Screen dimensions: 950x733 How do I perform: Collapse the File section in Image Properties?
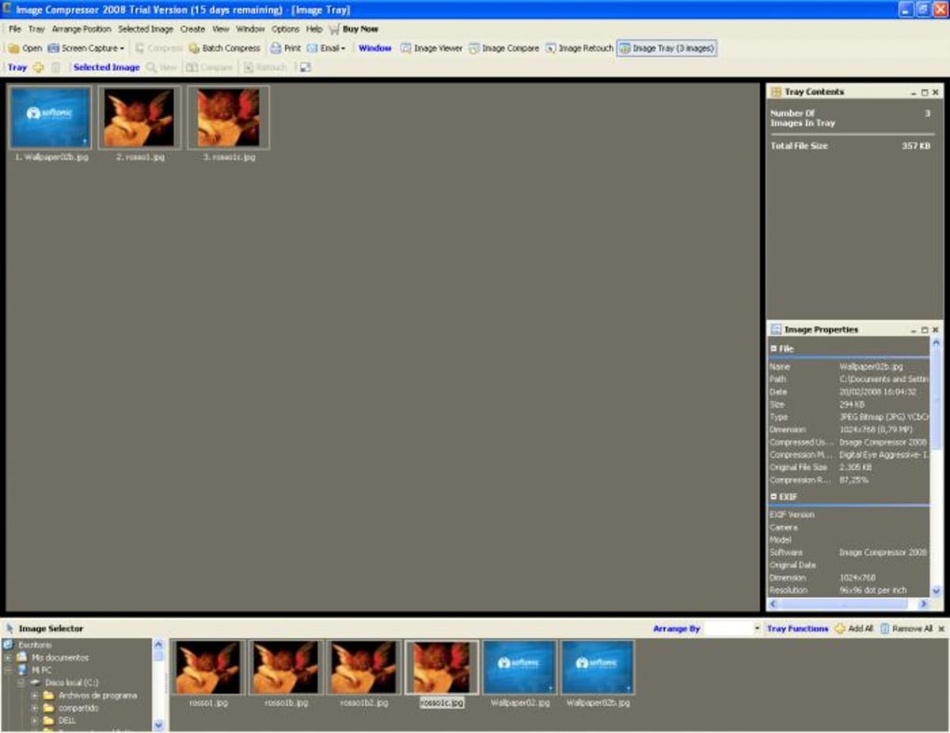[x=775, y=347]
